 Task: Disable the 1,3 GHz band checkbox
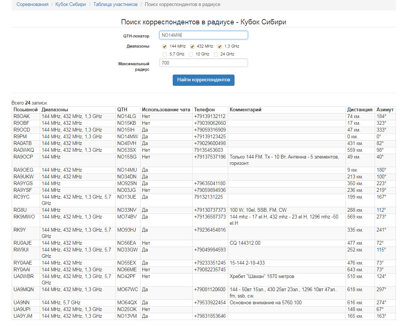tap(220, 46)
